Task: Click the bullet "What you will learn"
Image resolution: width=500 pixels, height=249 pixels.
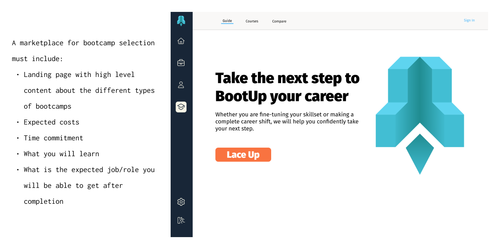Action: (x=62, y=154)
